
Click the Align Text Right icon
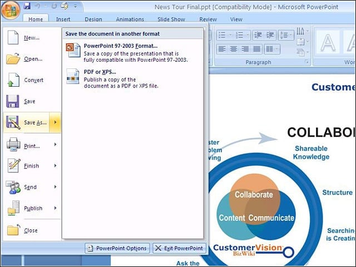(245, 49)
